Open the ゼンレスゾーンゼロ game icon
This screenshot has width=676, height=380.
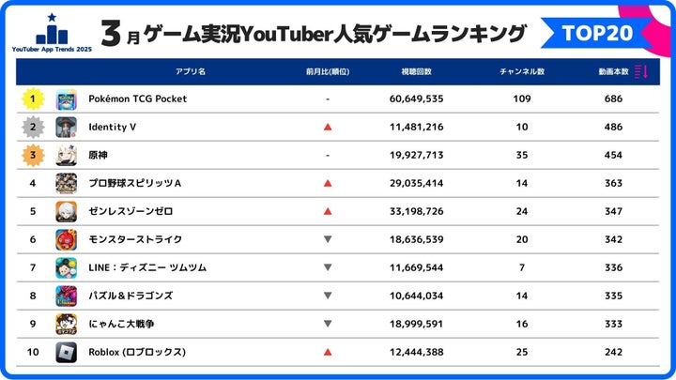(x=66, y=211)
